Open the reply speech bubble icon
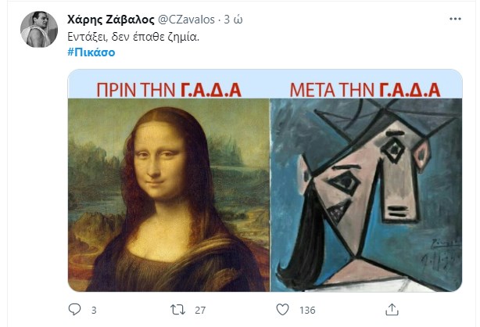The height and width of the screenshot is (327, 480). (74, 310)
